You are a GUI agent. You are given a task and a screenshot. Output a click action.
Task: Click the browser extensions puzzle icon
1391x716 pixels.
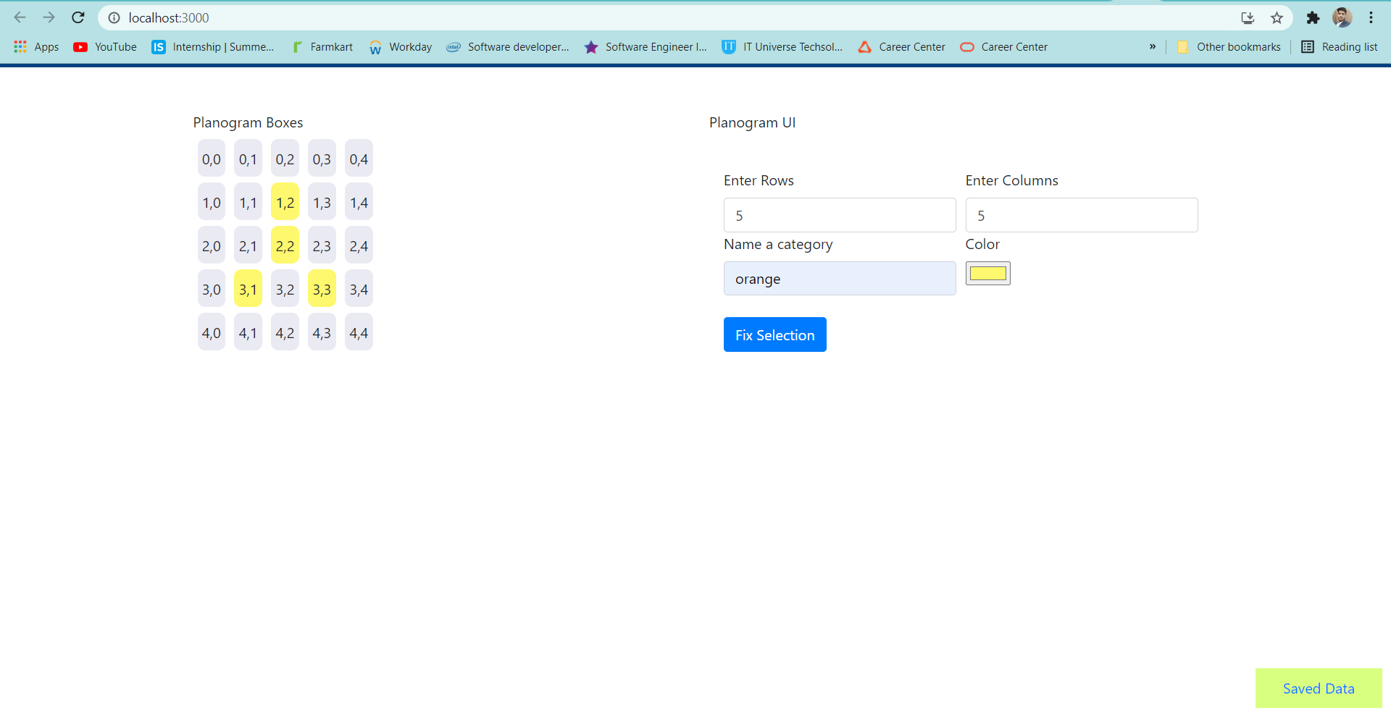tap(1313, 17)
